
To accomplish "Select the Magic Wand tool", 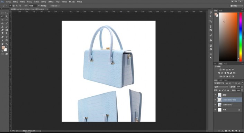I will 7,16.
